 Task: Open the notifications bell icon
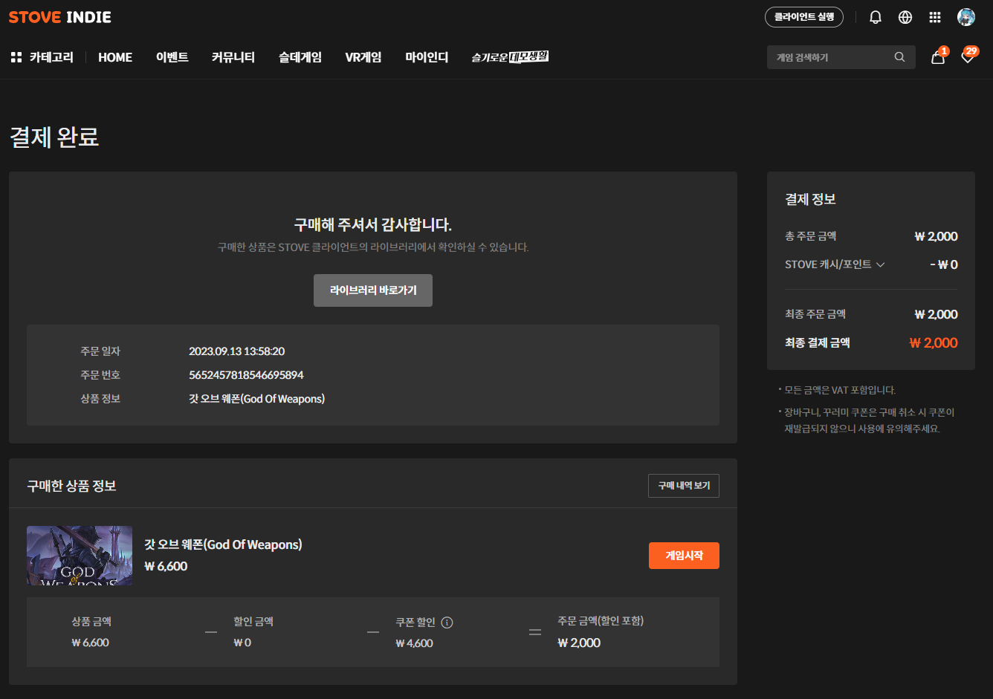click(876, 17)
